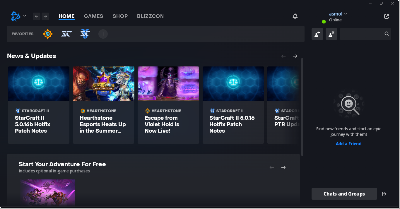
Task: Switch to the HOME tab
Action: (66, 16)
